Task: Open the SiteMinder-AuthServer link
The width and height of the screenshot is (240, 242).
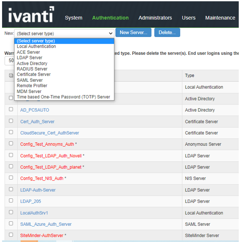Action: coord(42,235)
